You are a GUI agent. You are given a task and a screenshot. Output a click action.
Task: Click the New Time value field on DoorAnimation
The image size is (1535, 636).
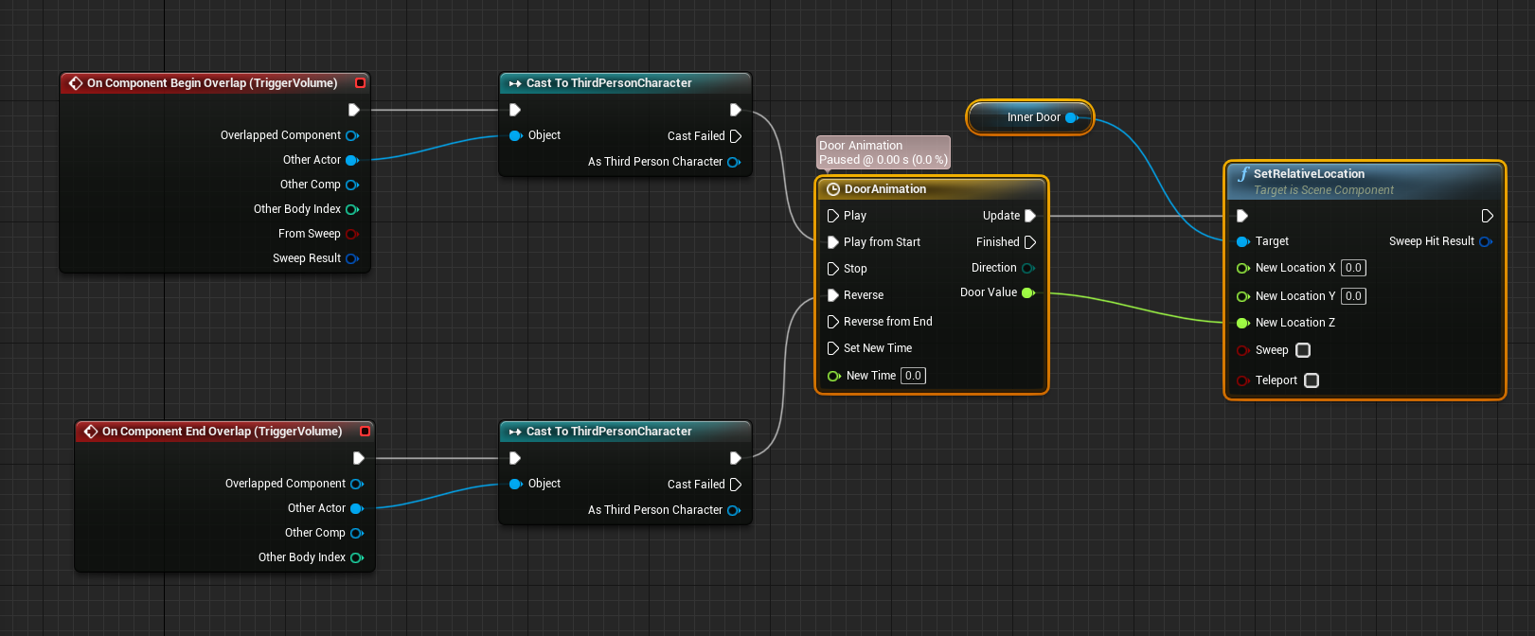tap(913, 376)
